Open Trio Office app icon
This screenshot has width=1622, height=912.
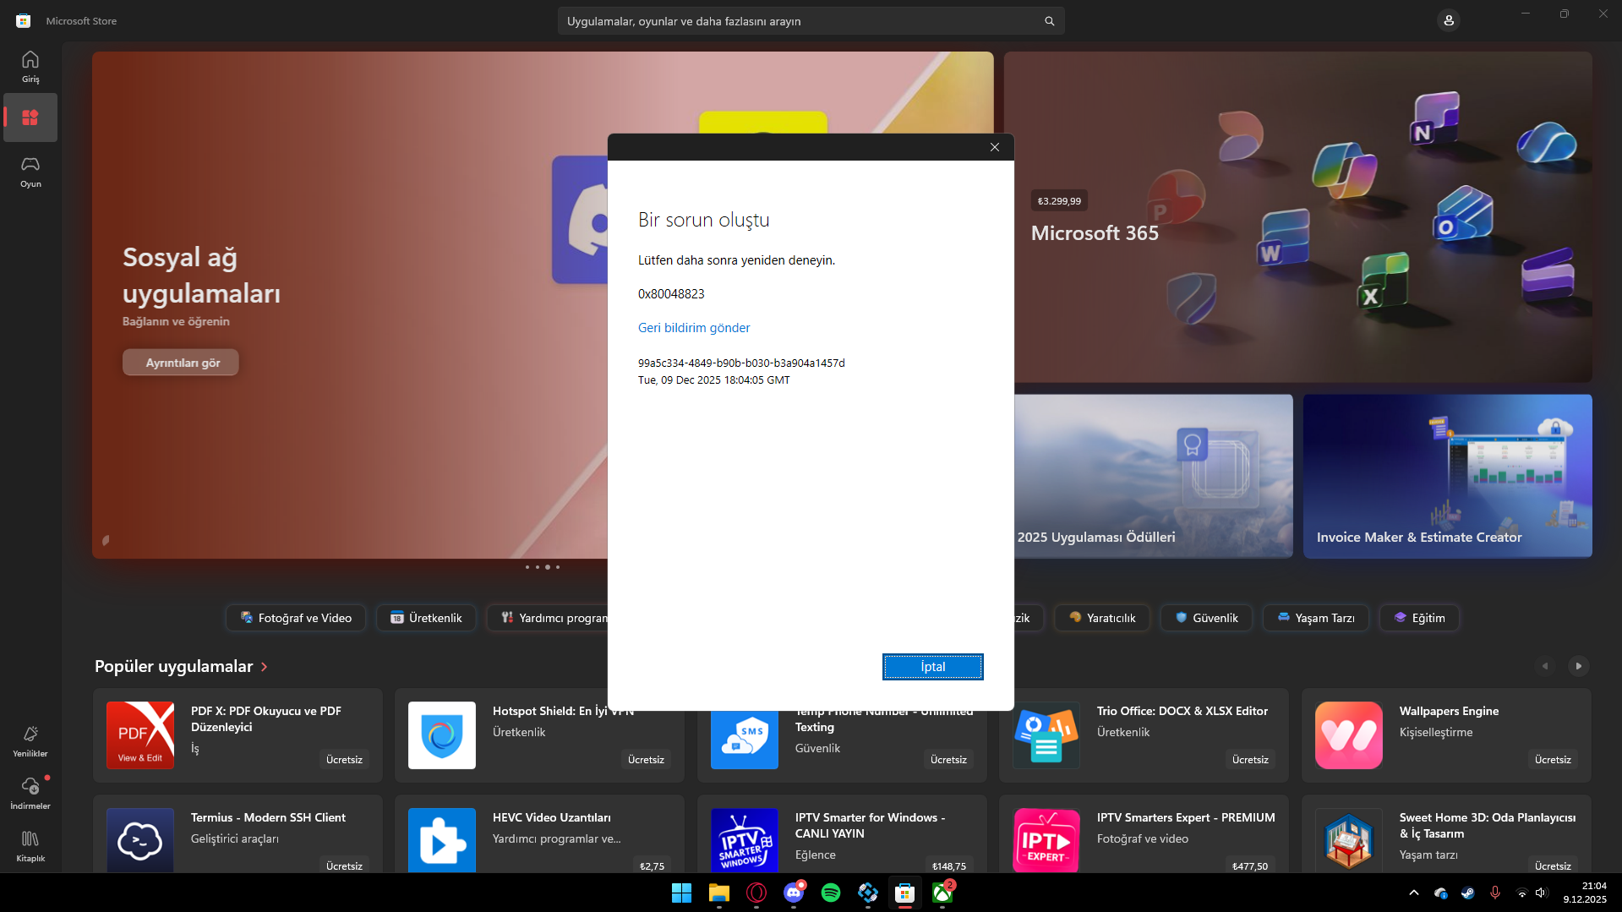(1046, 735)
